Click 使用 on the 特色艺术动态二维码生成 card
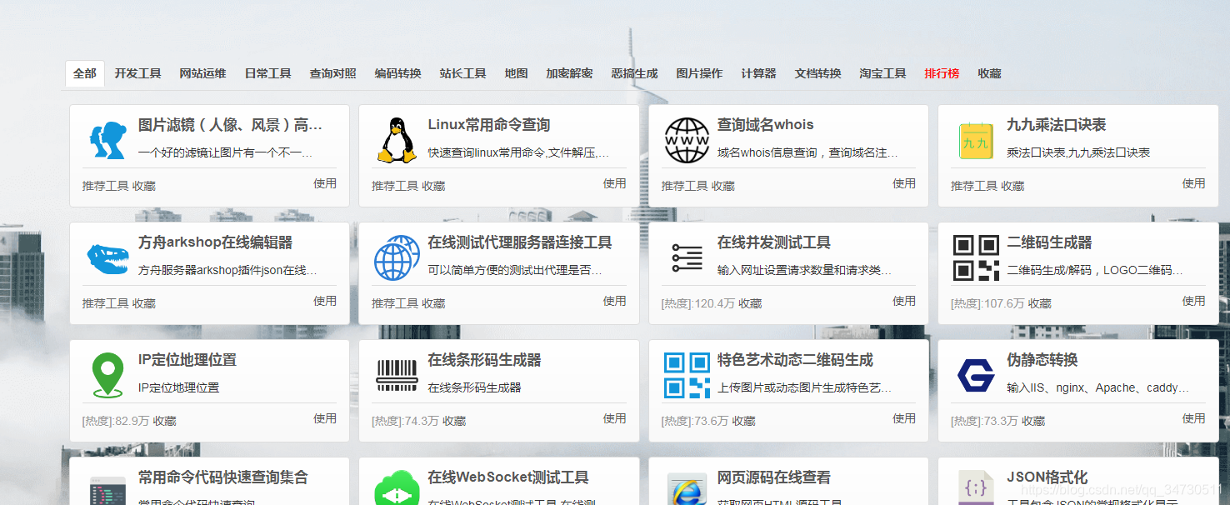 (x=904, y=418)
